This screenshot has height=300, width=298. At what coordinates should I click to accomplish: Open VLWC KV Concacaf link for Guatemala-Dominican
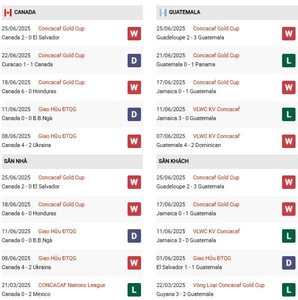coord(216,136)
